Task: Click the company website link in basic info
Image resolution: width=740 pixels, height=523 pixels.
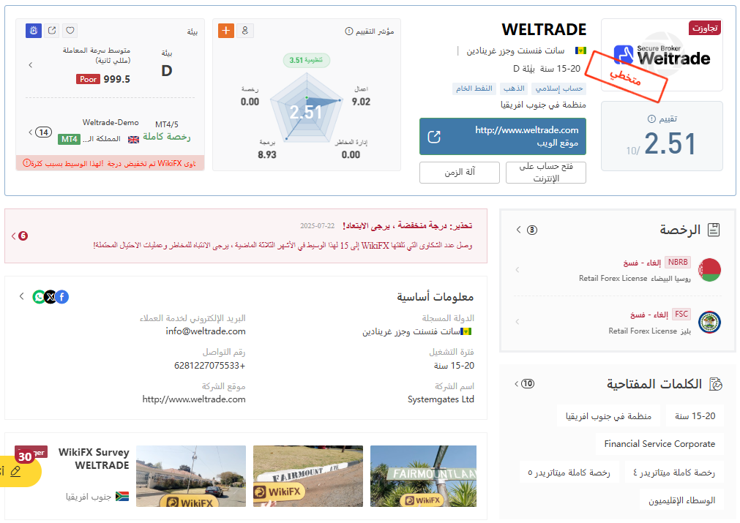Action: (194, 399)
